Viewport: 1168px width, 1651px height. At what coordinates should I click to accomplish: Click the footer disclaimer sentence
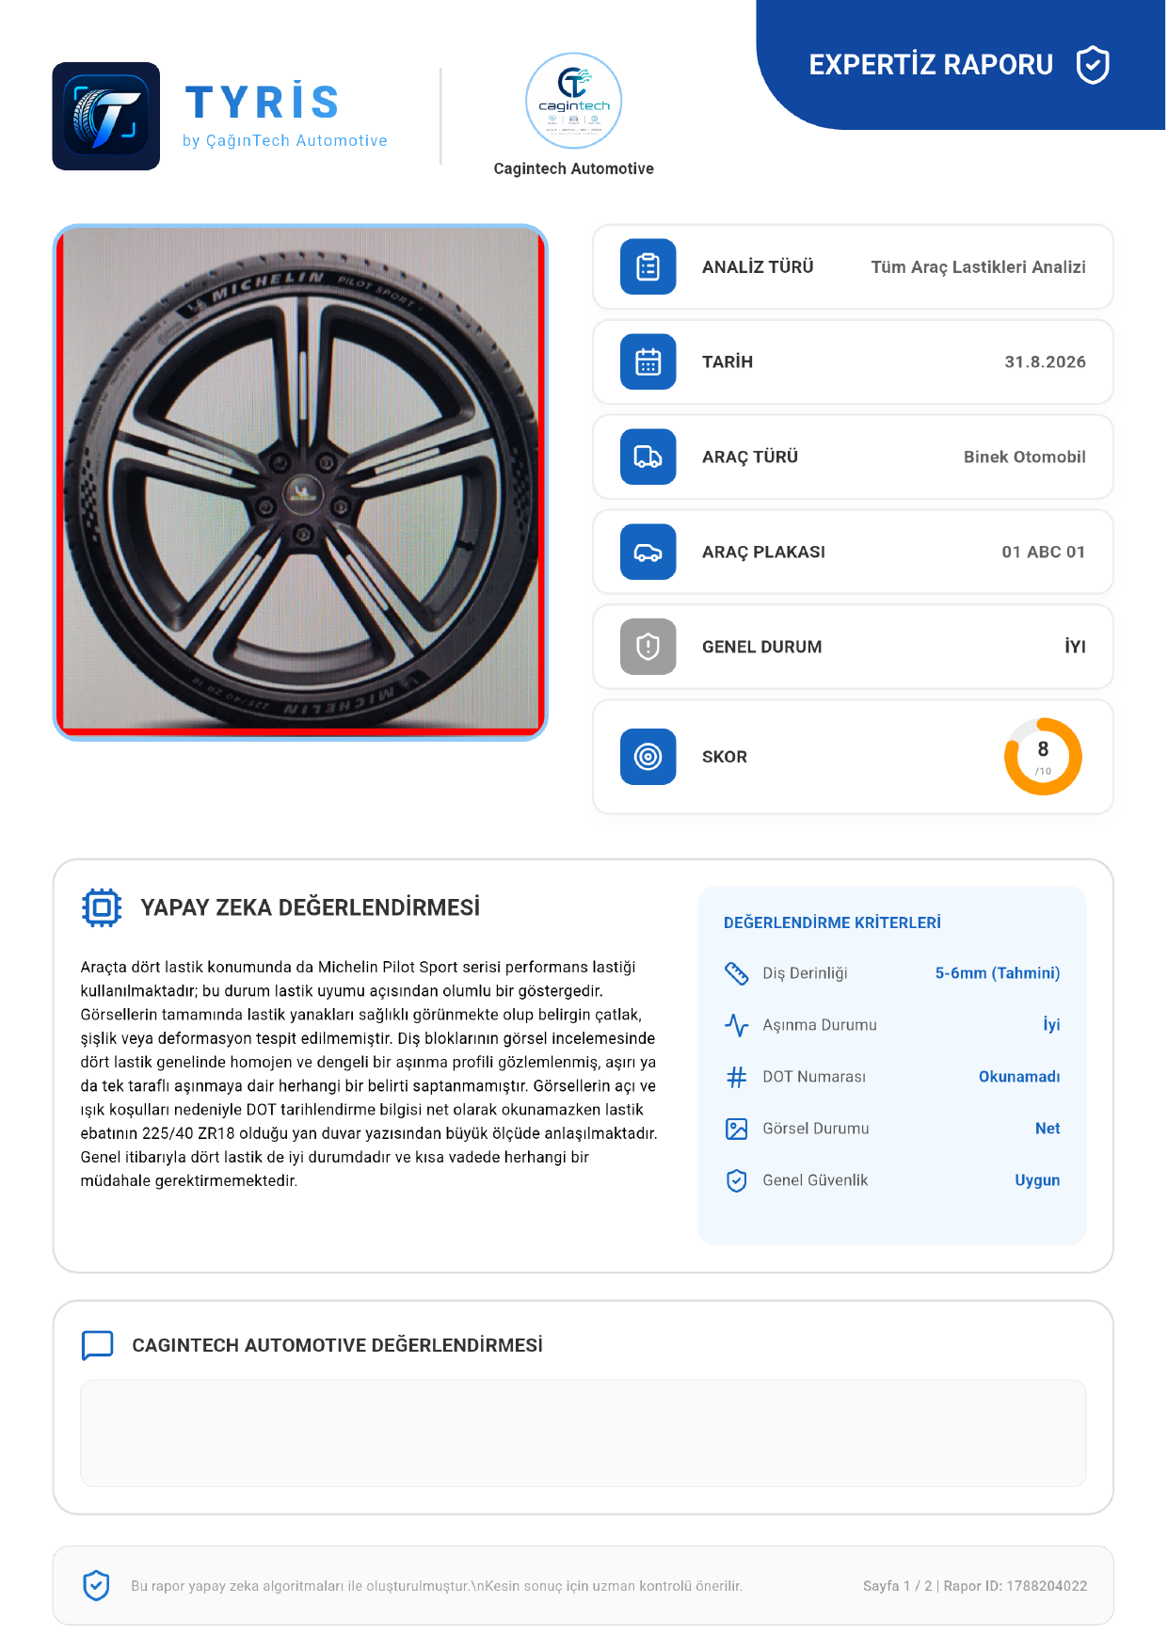437,1587
